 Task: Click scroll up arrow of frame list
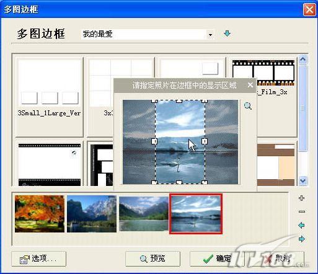303,60
